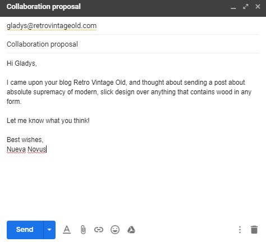Open more options three-dot menu
The image size is (266, 242).
point(240,230)
